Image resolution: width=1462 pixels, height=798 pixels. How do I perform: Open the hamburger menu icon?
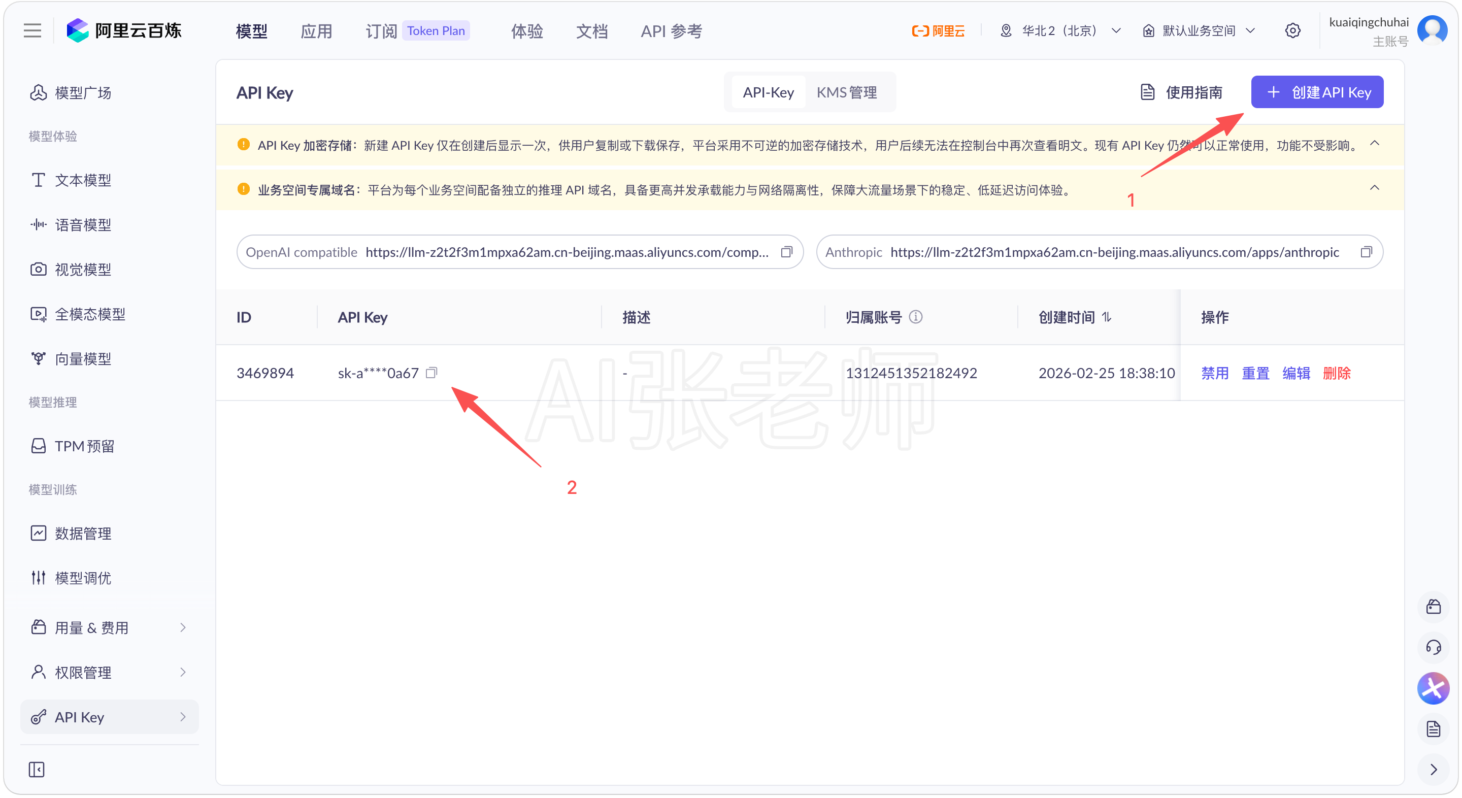[32, 30]
